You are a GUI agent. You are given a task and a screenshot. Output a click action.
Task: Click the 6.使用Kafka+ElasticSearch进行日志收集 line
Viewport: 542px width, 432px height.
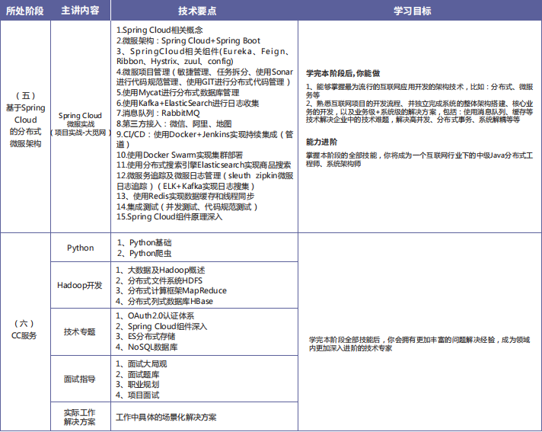(x=188, y=103)
